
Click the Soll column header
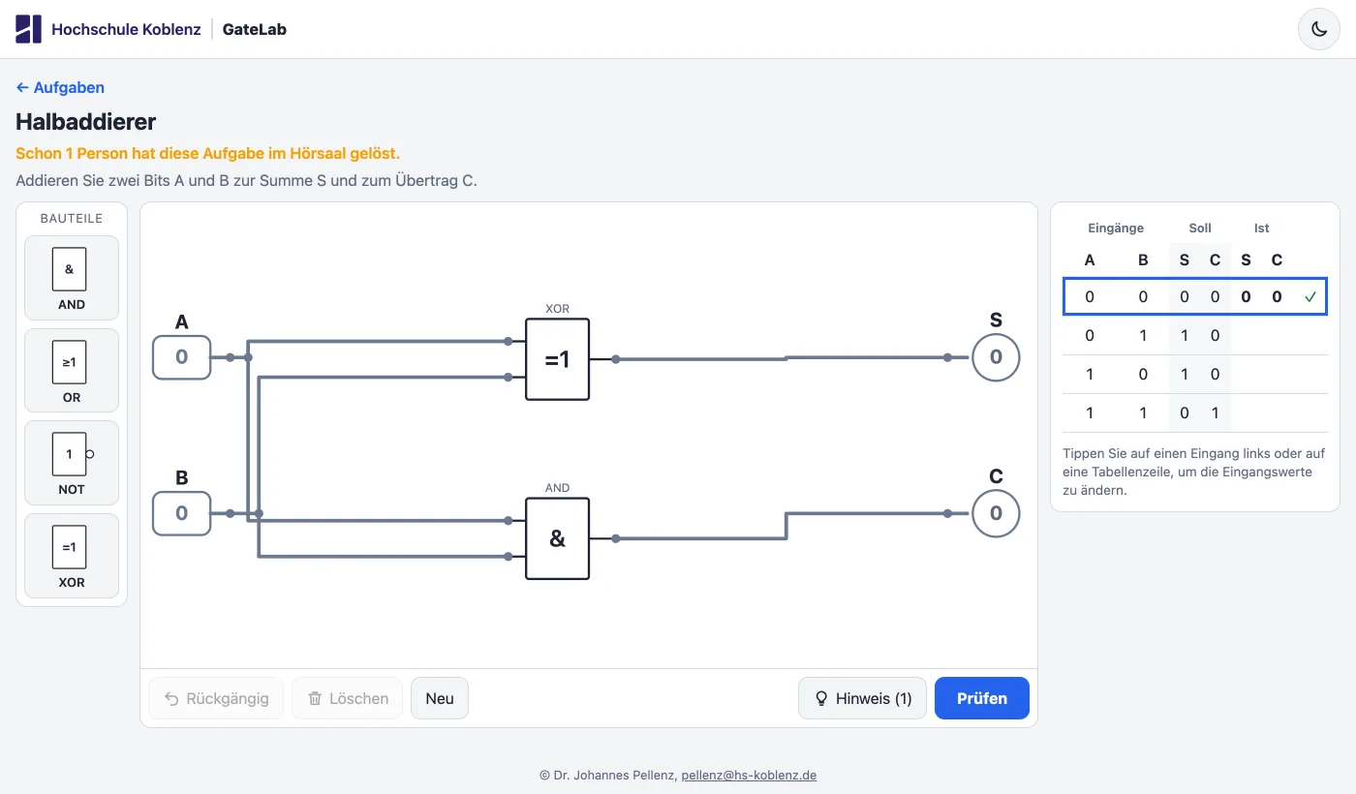click(1200, 229)
